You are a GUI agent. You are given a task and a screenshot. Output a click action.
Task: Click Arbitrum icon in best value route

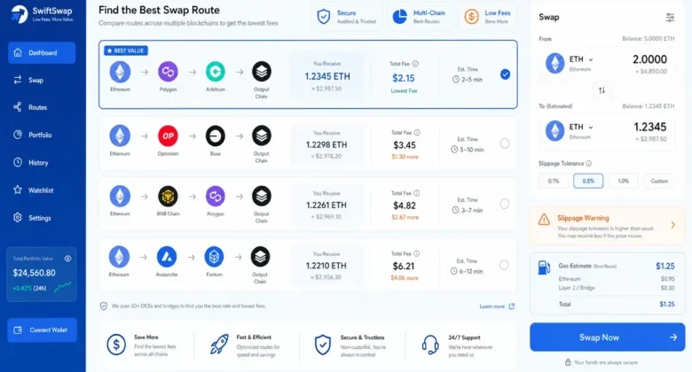coord(216,72)
